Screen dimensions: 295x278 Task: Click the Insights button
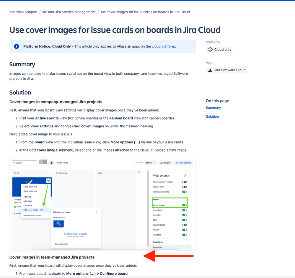[x=165, y=163]
